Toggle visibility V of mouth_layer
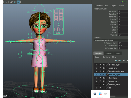 [96, 75]
